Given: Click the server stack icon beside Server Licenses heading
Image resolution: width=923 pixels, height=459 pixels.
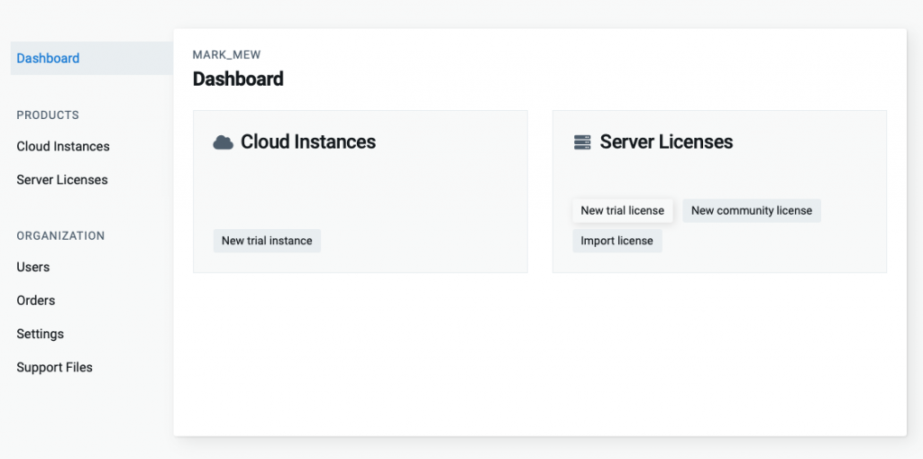Looking at the screenshot, I should pyautogui.click(x=582, y=142).
